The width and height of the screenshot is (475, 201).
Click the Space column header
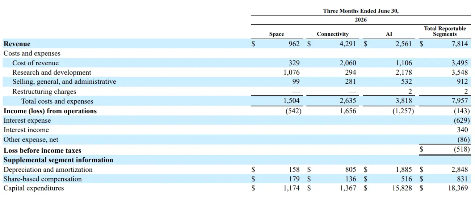277,34
